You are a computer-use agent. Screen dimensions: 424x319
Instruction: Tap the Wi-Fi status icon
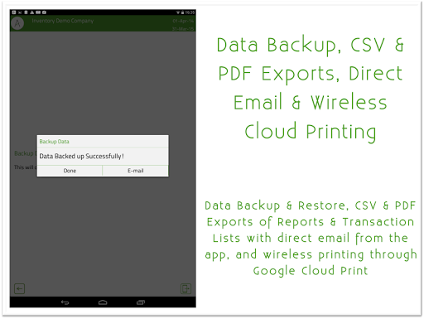178,12
